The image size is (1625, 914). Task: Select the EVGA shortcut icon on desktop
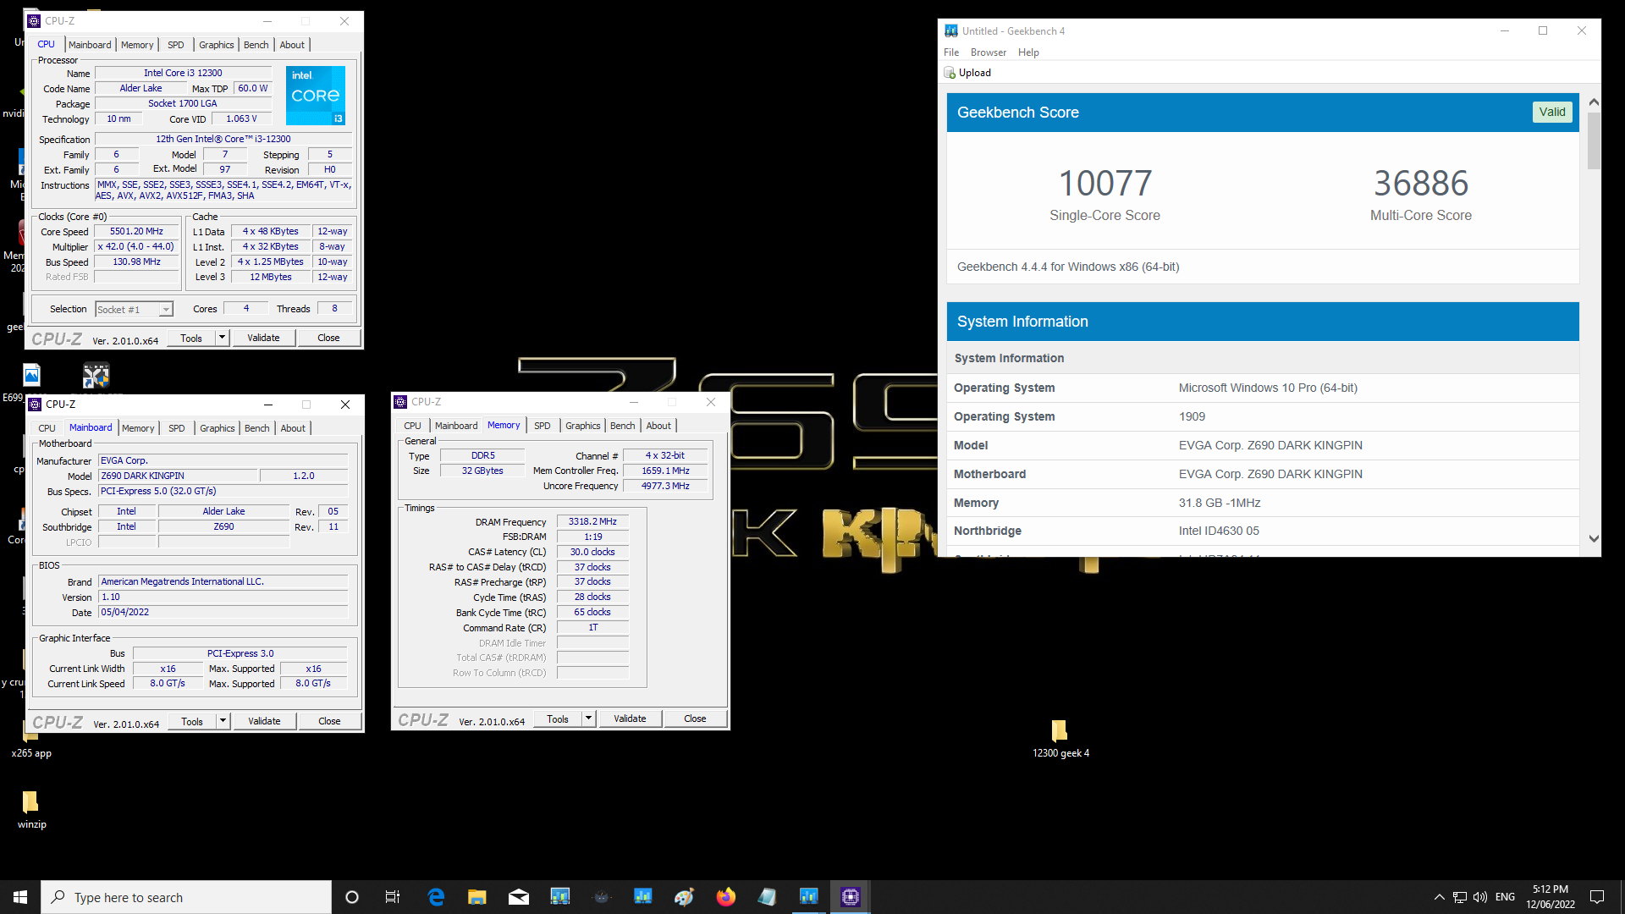pos(96,375)
